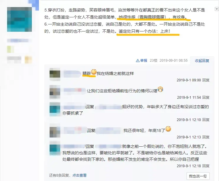Click the shocked emoji after 情何以堪
Viewport: 219px width, 181px height.
tap(160, 89)
